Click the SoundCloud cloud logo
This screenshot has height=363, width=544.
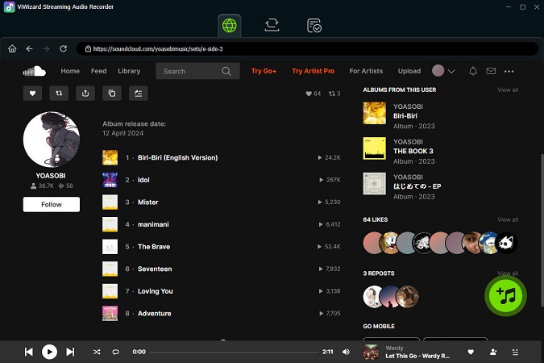(x=34, y=71)
